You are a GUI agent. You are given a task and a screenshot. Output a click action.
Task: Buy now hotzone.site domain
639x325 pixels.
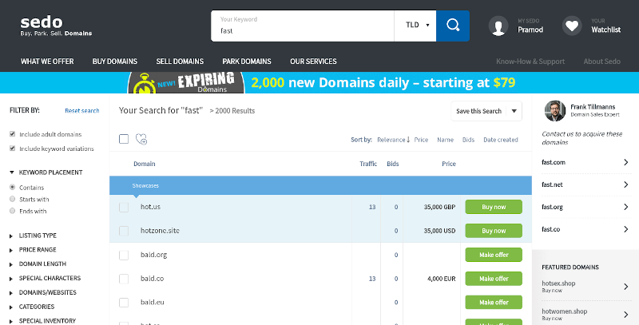click(494, 231)
